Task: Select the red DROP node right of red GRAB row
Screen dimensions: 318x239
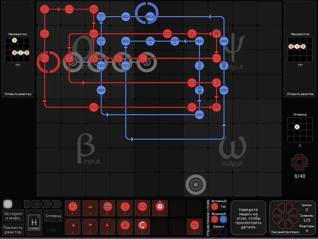Action: coord(216,58)
